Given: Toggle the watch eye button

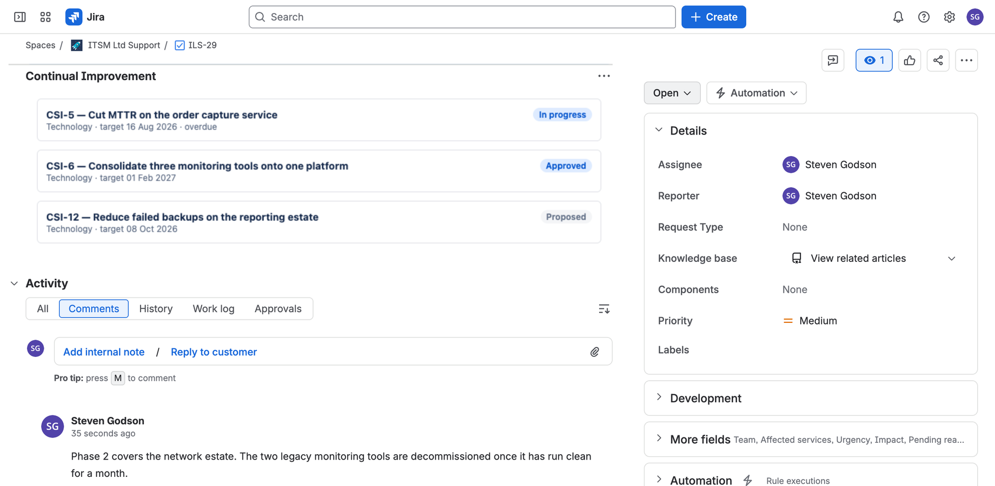Looking at the screenshot, I should pyautogui.click(x=874, y=60).
